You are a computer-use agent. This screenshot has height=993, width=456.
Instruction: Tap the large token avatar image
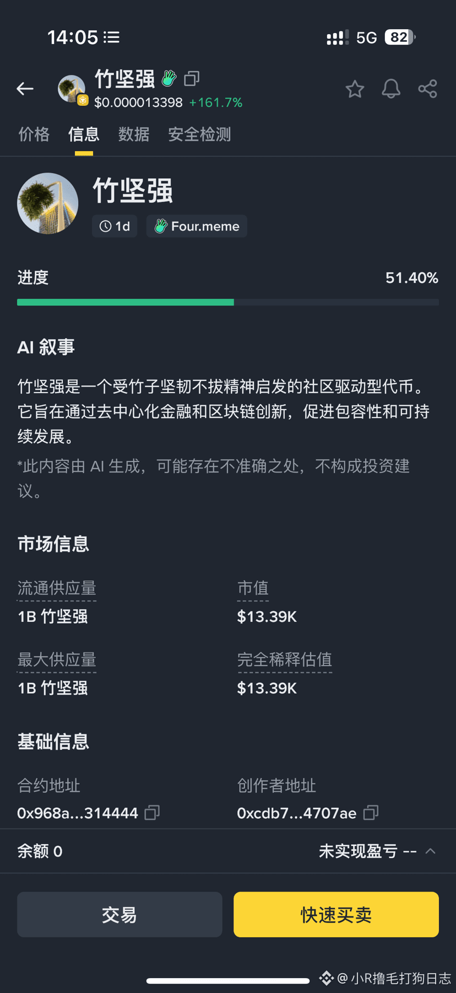(x=48, y=203)
